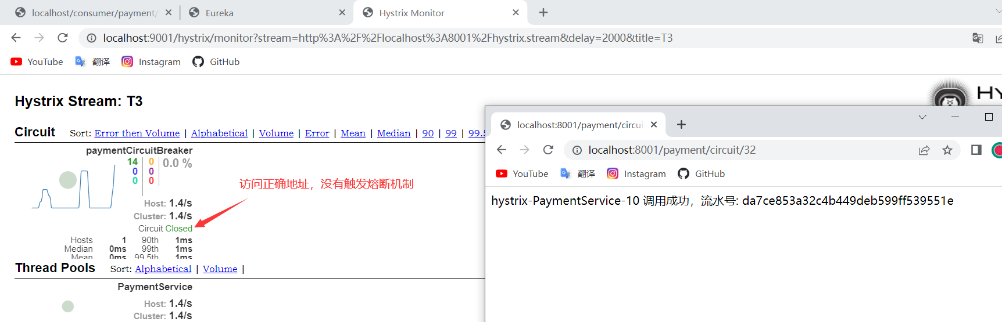1002x322 pixels.
Task: Go forward in the localhost:8001 window
Action: (x=525, y=150)
